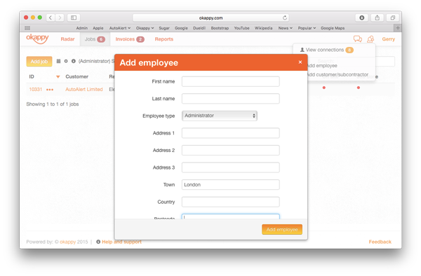Focus the Address 1 field
The width and height of the screenshot is (421, 276).
click(231, 133)
